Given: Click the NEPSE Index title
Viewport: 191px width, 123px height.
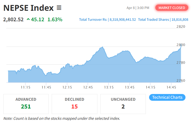Looking at the screenshot, I should 28,8.
